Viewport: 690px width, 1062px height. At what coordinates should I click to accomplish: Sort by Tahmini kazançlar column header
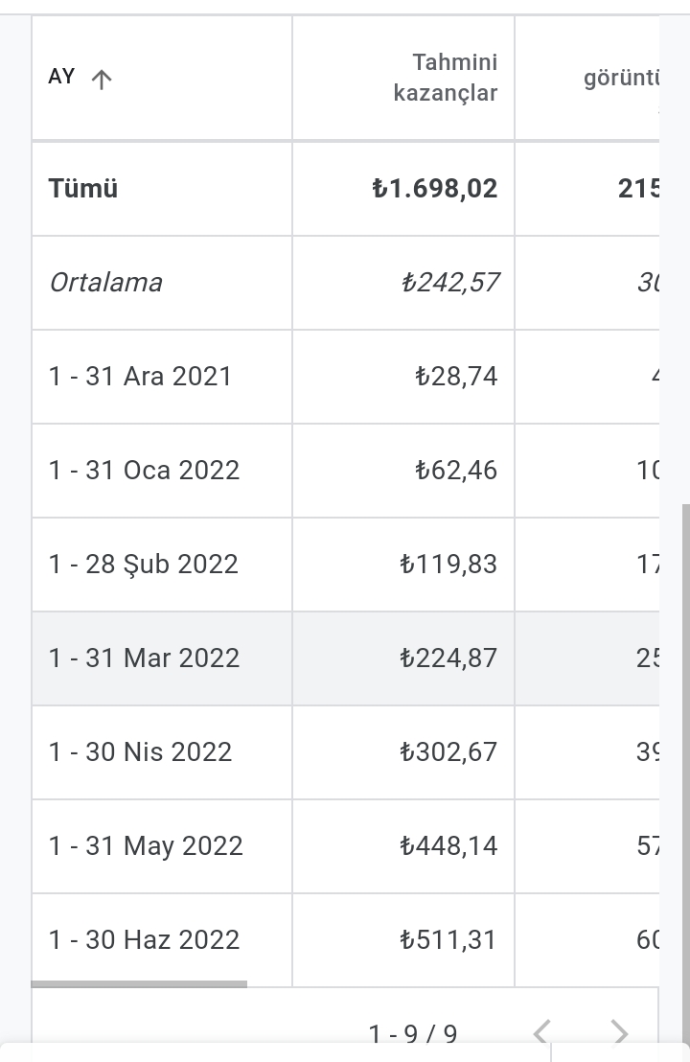pyautogui.click(x=446, y=78)
